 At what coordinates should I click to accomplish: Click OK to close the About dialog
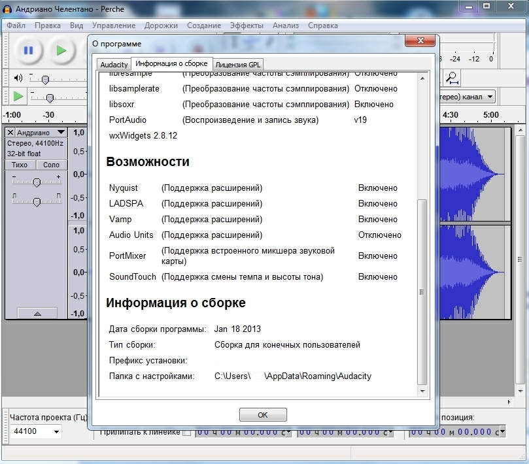(x=263, y=415)
